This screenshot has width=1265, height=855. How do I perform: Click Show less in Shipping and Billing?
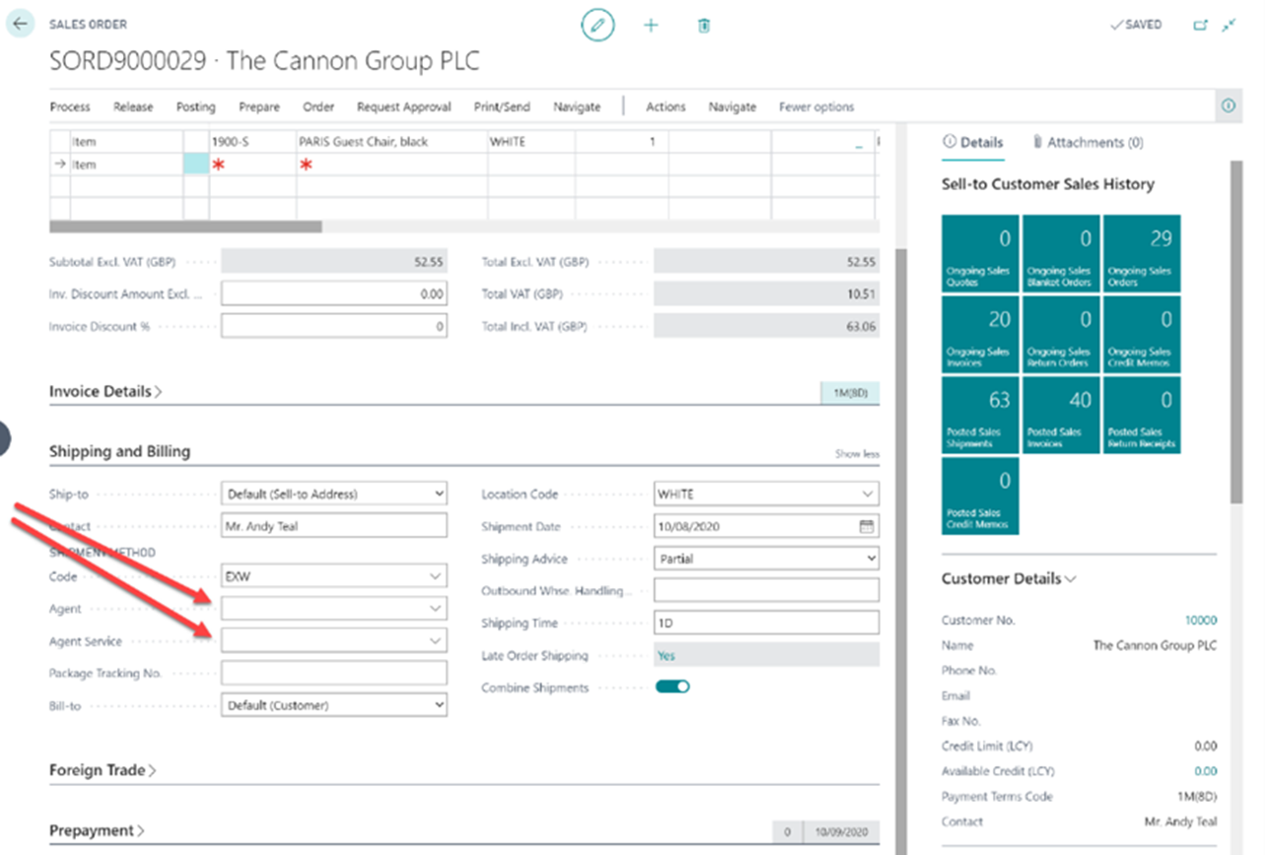[x=856, y=454]
